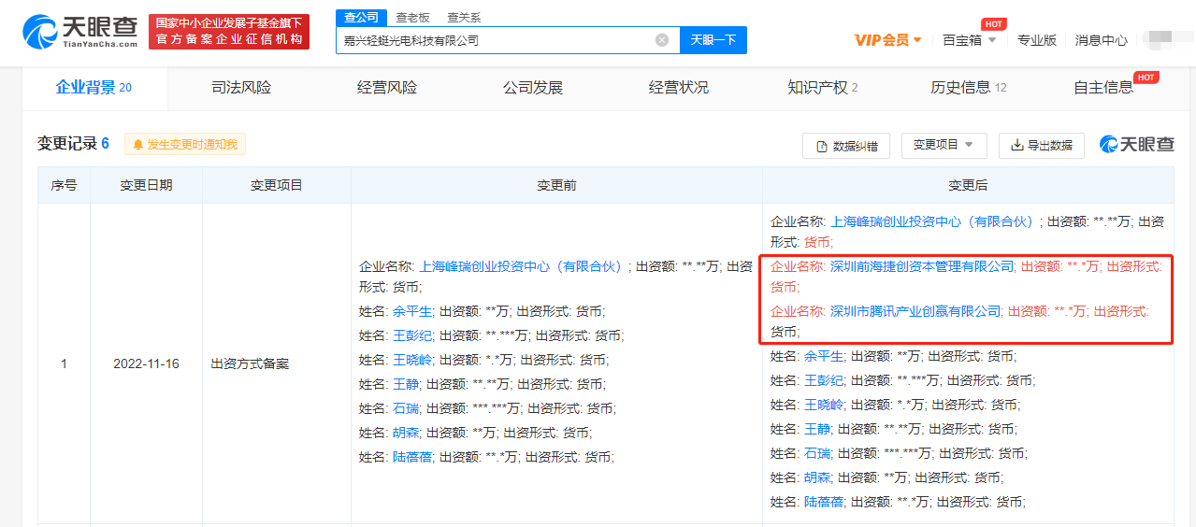This screenshot has width=1196, height=527.
Task: Switch to the 自主信息 tab
Action: pos(1103,88)
